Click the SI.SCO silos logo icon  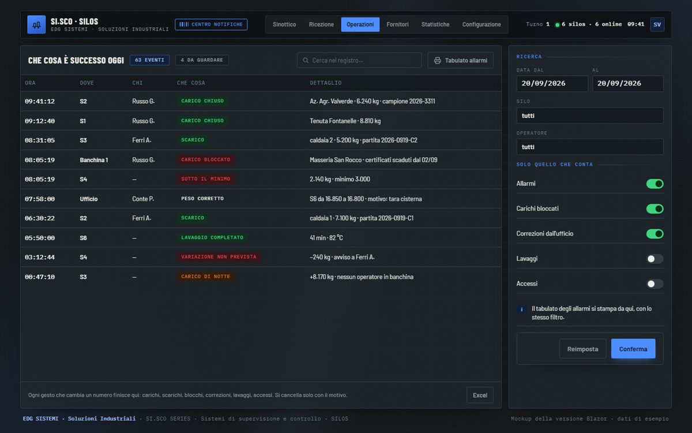pos(36,24)
